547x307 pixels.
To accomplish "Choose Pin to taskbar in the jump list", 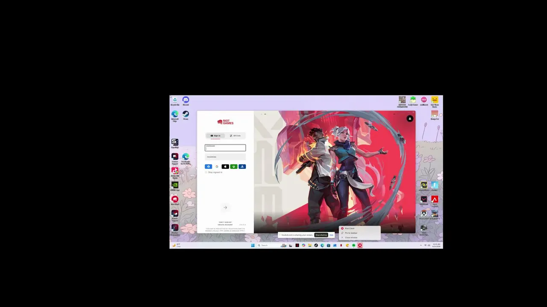I will 359,233.
